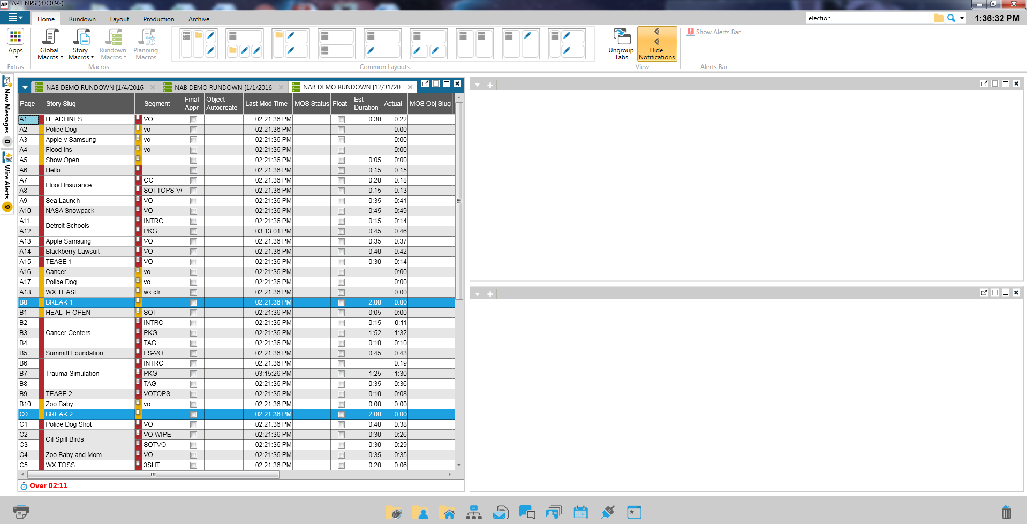Viewport: 1027px width, 524px height.
Task: Check Final Appr for HEALTH OPEN row
Action: 193,313
